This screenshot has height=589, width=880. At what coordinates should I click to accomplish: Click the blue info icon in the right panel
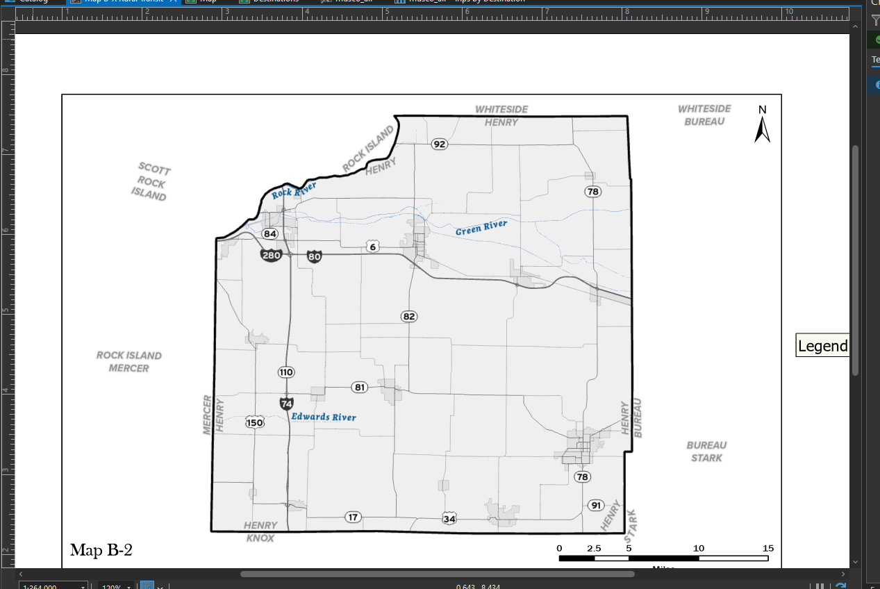click(877, 85)
